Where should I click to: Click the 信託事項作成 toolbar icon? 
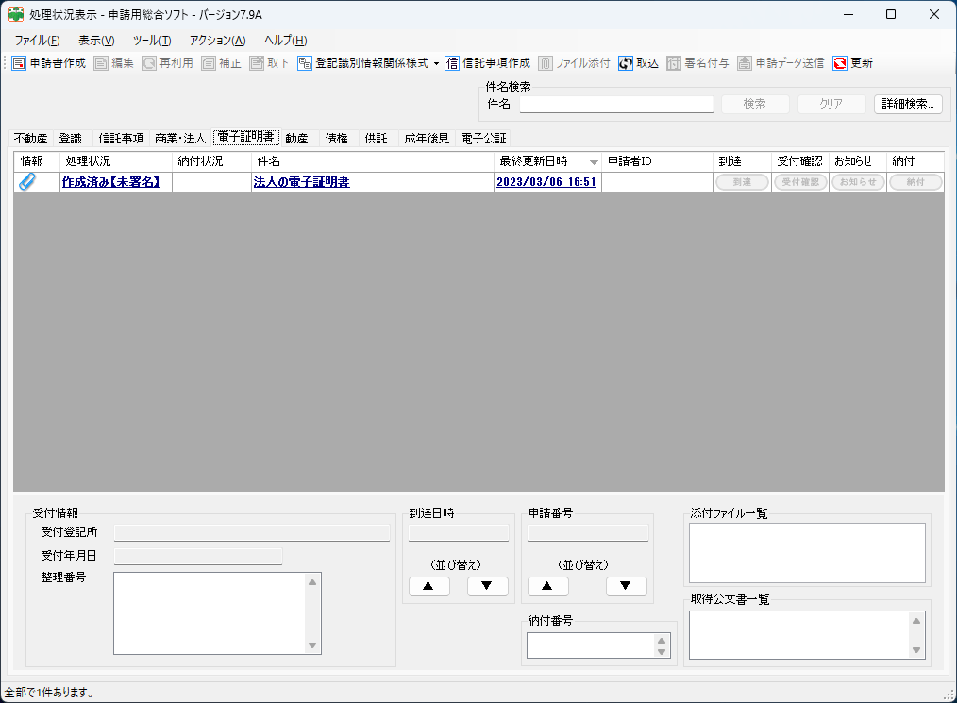click(x=452, y=63)
